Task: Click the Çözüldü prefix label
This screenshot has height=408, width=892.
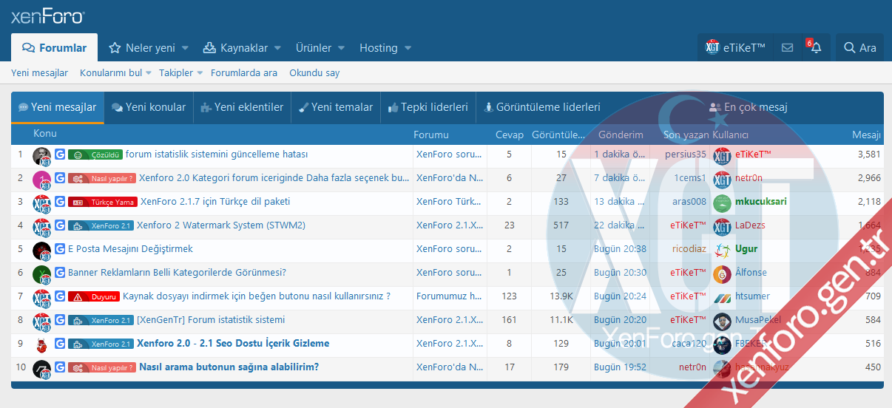Action: click(95, 154)
